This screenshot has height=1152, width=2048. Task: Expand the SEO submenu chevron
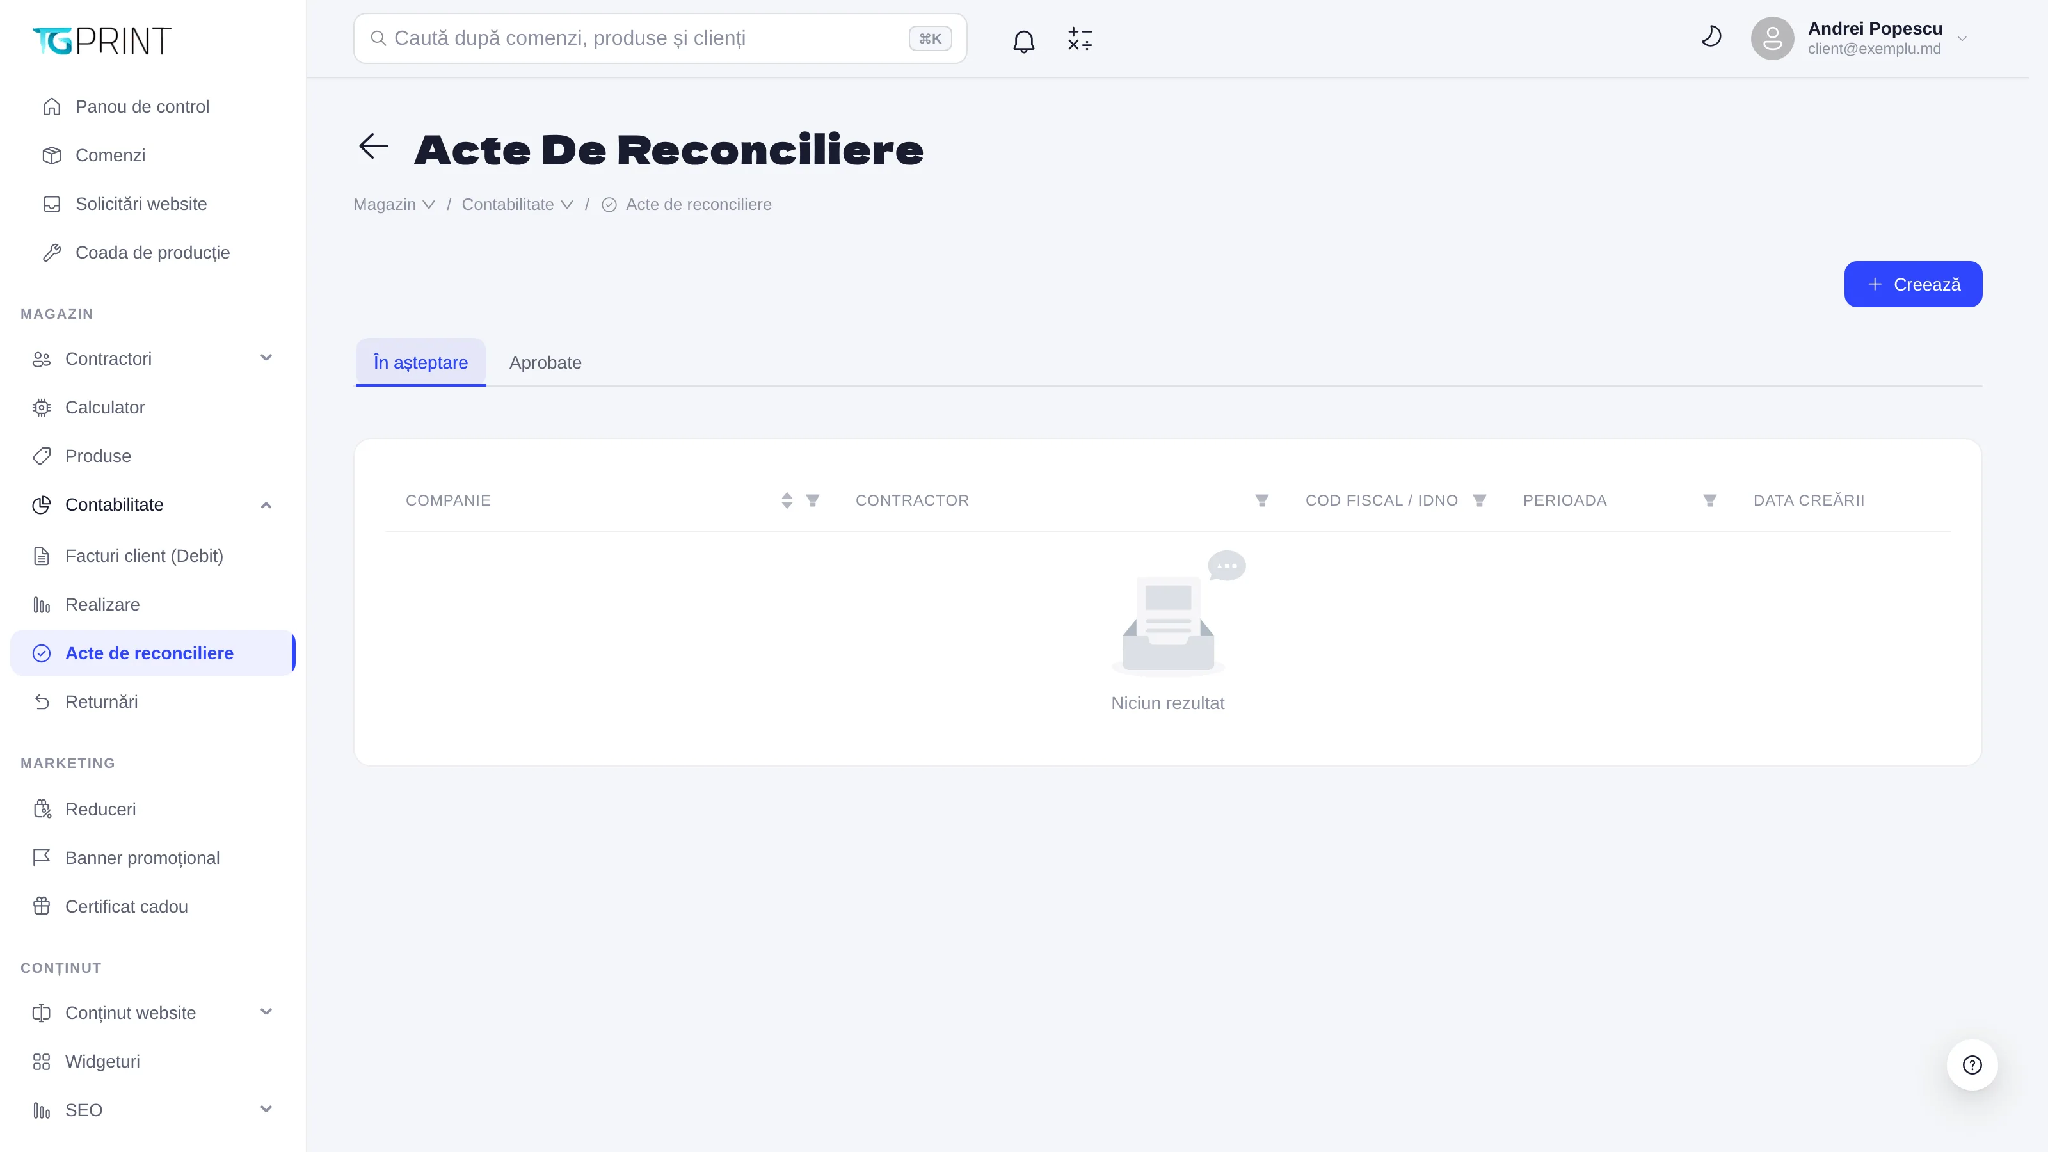266,1109
